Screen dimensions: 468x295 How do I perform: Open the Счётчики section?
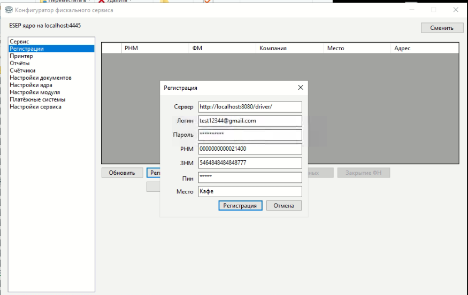pyautogui.click(x=51, y=71)
